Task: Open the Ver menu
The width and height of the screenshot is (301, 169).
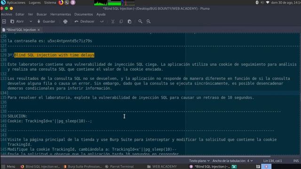Action: coord(30,15)
